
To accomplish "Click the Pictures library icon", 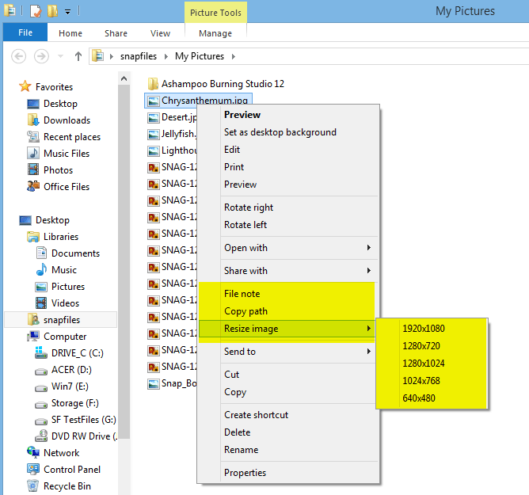I will (41, 287).
